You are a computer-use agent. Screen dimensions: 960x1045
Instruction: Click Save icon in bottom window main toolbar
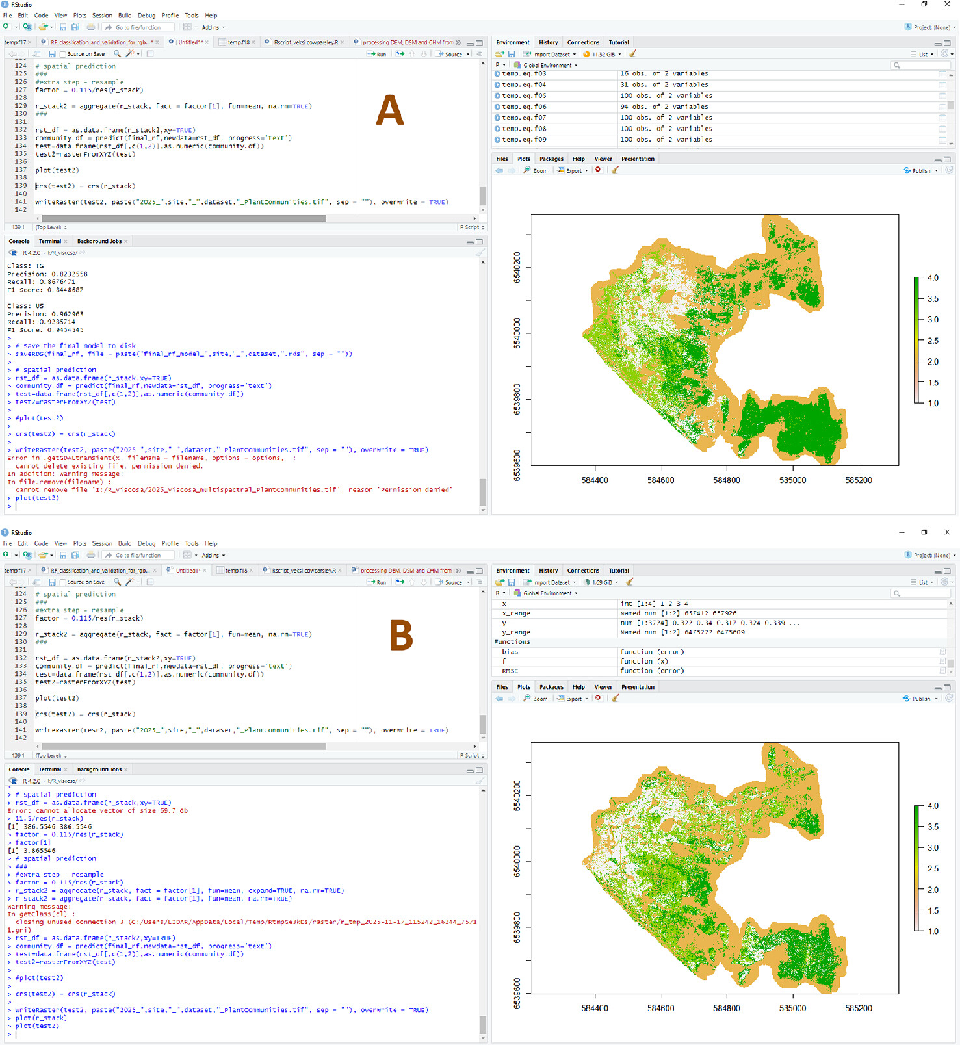[63, 555]
